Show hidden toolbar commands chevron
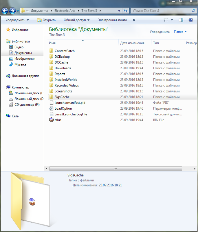The height and width of the screenshot is (232, 198). [x=134, y=20]
